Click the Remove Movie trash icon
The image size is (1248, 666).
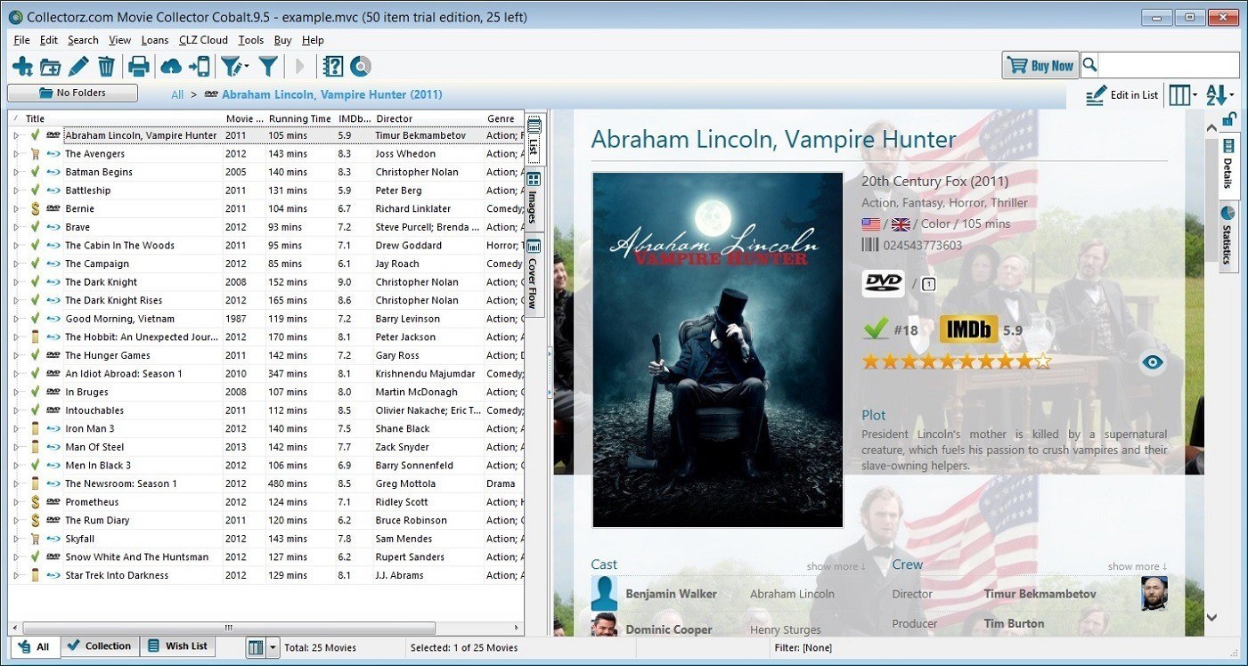[x=106, y=65]
